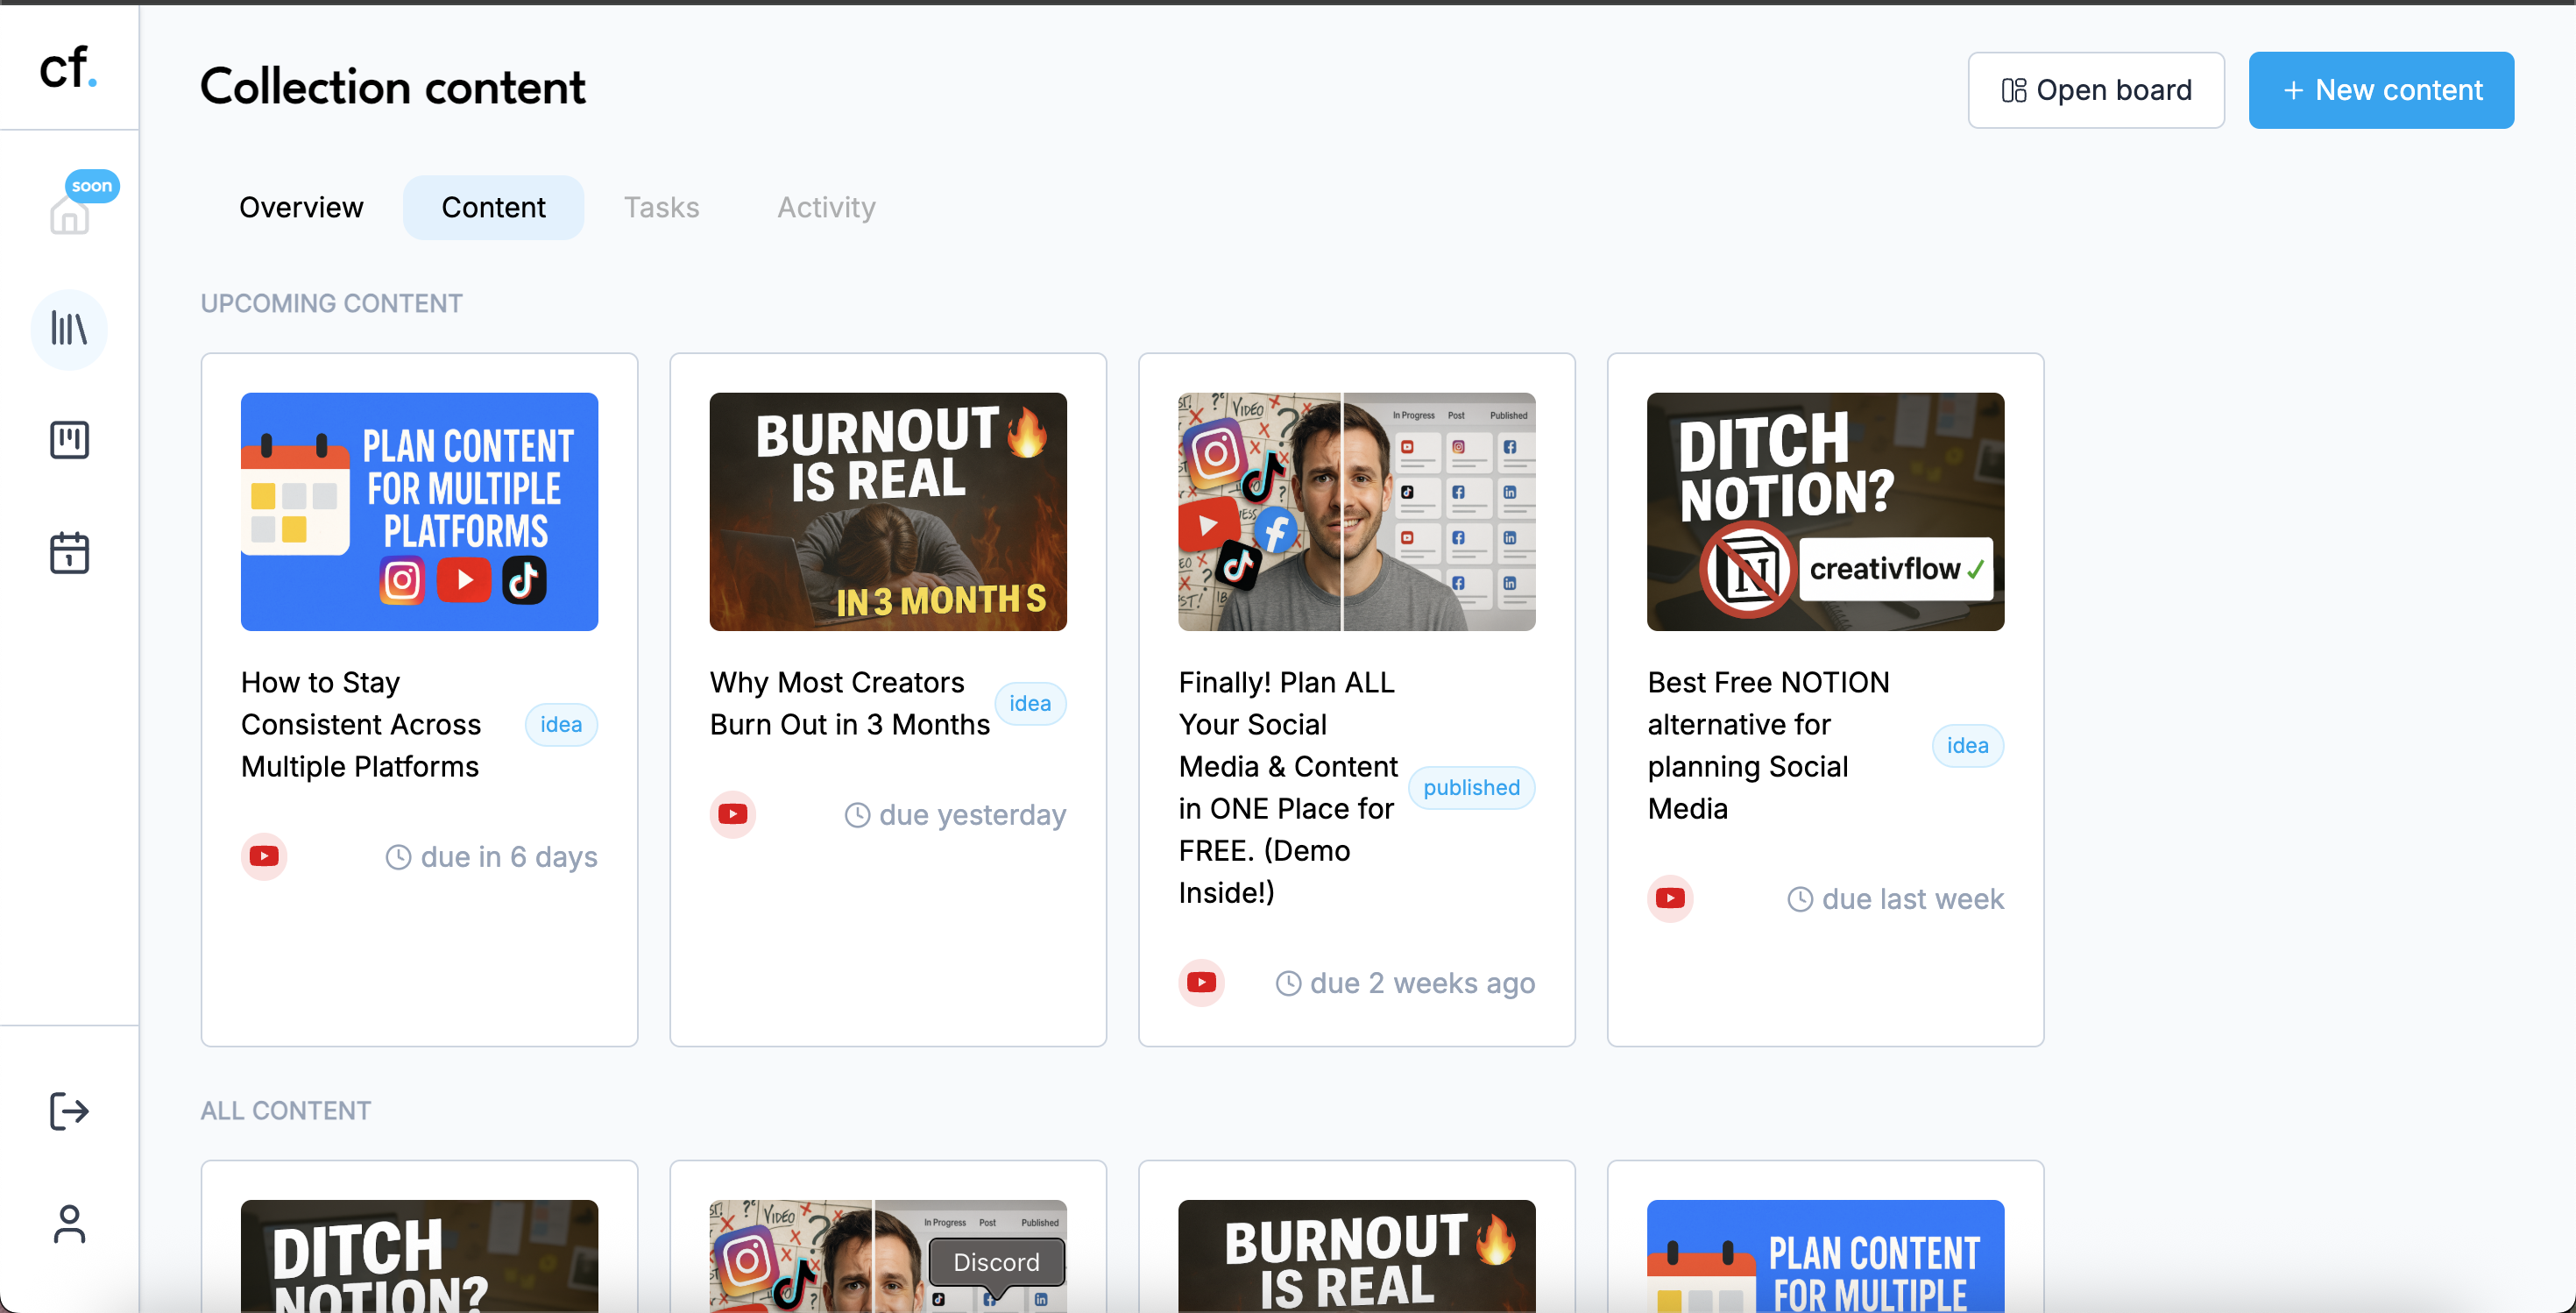
Task: Open Burnout Is Real thumbnail under All Content
Action: coord(1357,1256)
